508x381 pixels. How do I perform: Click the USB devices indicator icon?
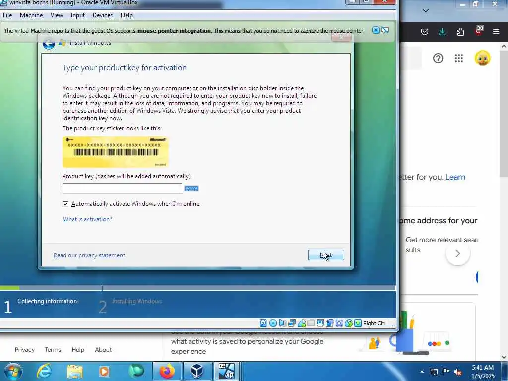[301, 323]
